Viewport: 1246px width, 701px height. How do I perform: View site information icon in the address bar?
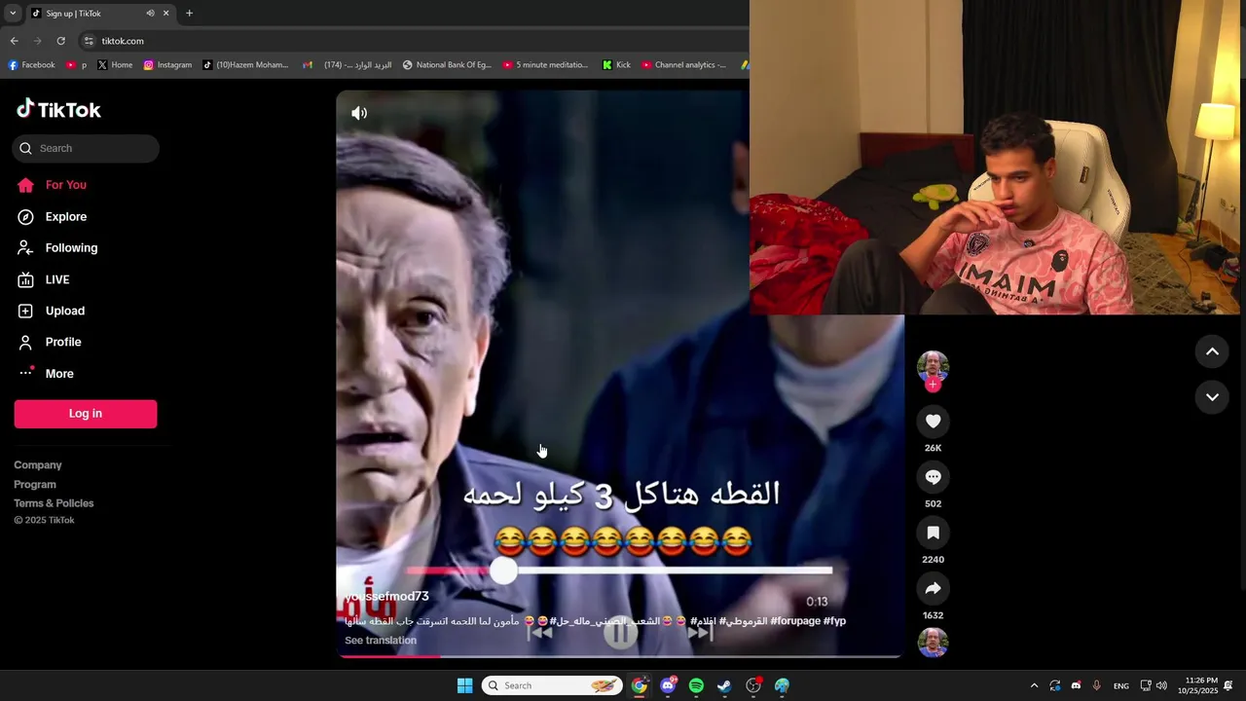89,41
